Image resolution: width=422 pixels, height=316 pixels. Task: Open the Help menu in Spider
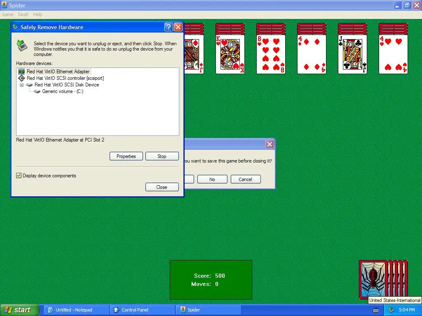(x=38, y=14)
